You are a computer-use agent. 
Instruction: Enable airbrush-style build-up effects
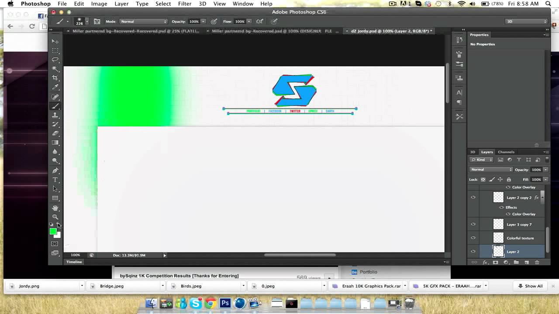260,21
